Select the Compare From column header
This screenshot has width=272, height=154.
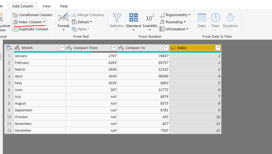pos(91,48)
